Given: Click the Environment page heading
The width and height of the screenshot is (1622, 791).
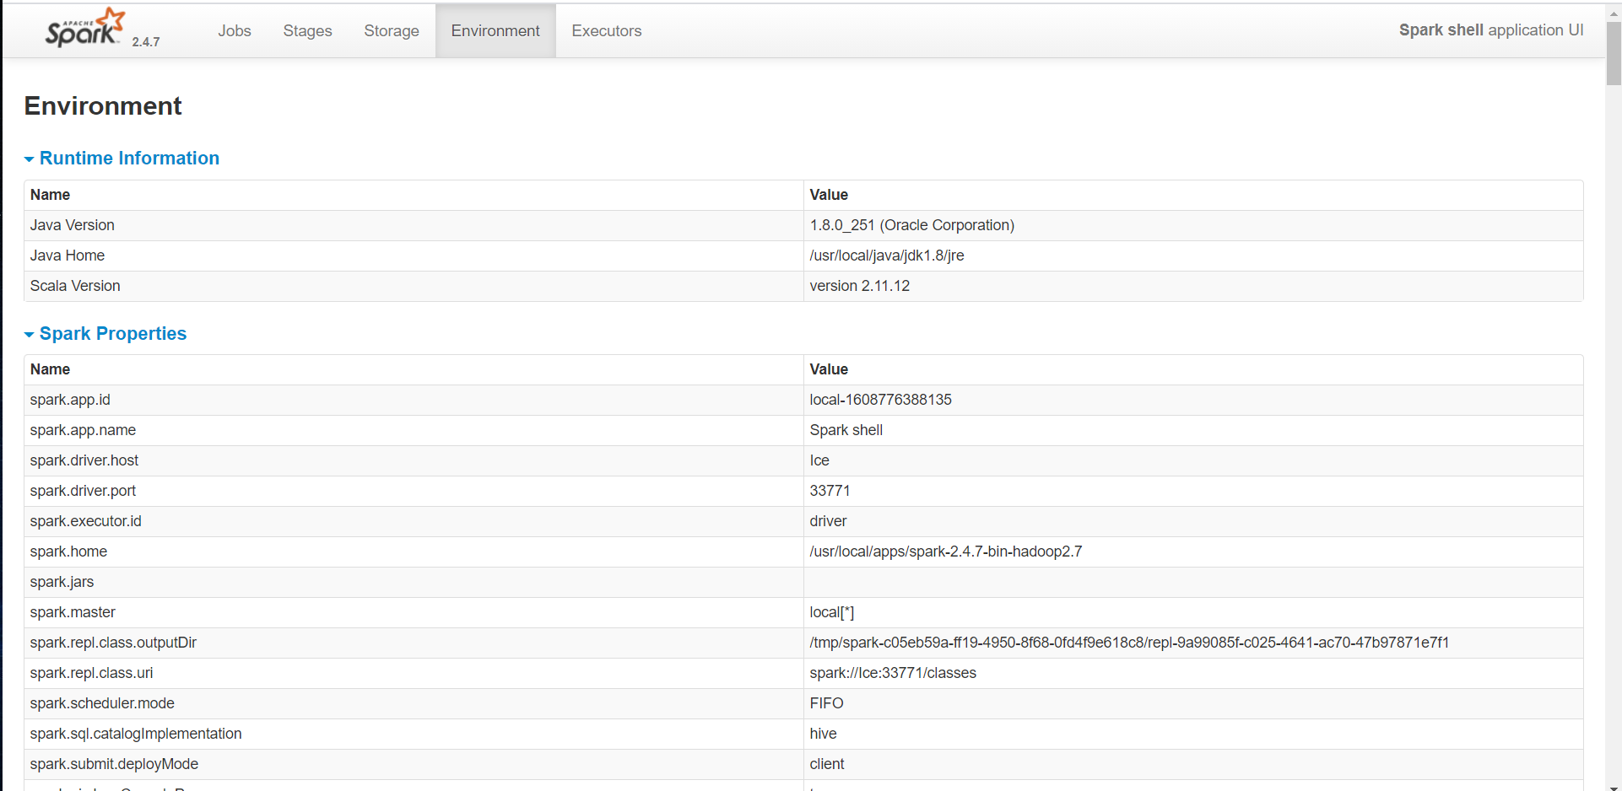Looking at the screenshot, I should (103, 106).
